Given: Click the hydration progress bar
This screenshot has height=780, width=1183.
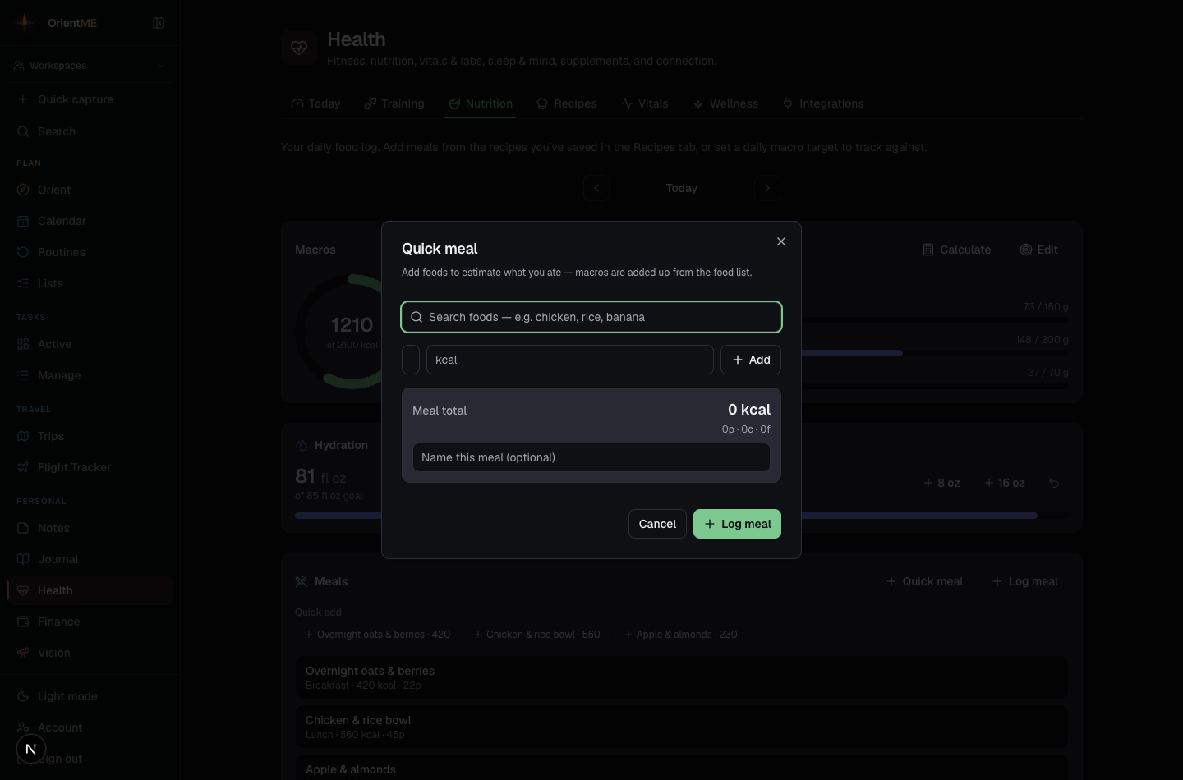Looking at the screenshot, I should [x=682, y=516].
